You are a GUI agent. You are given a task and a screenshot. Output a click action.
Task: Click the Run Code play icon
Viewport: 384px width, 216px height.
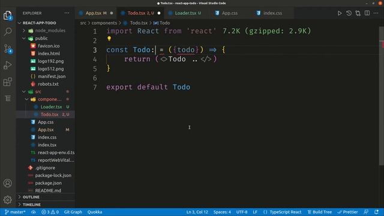[340, 13]
